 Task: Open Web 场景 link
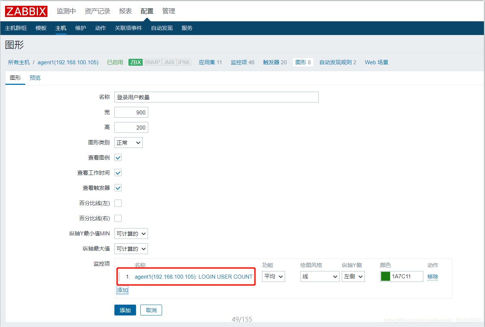pyautogui.click(x=376, y=62)
